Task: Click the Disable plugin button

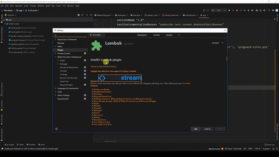Action: click(215, 43)
